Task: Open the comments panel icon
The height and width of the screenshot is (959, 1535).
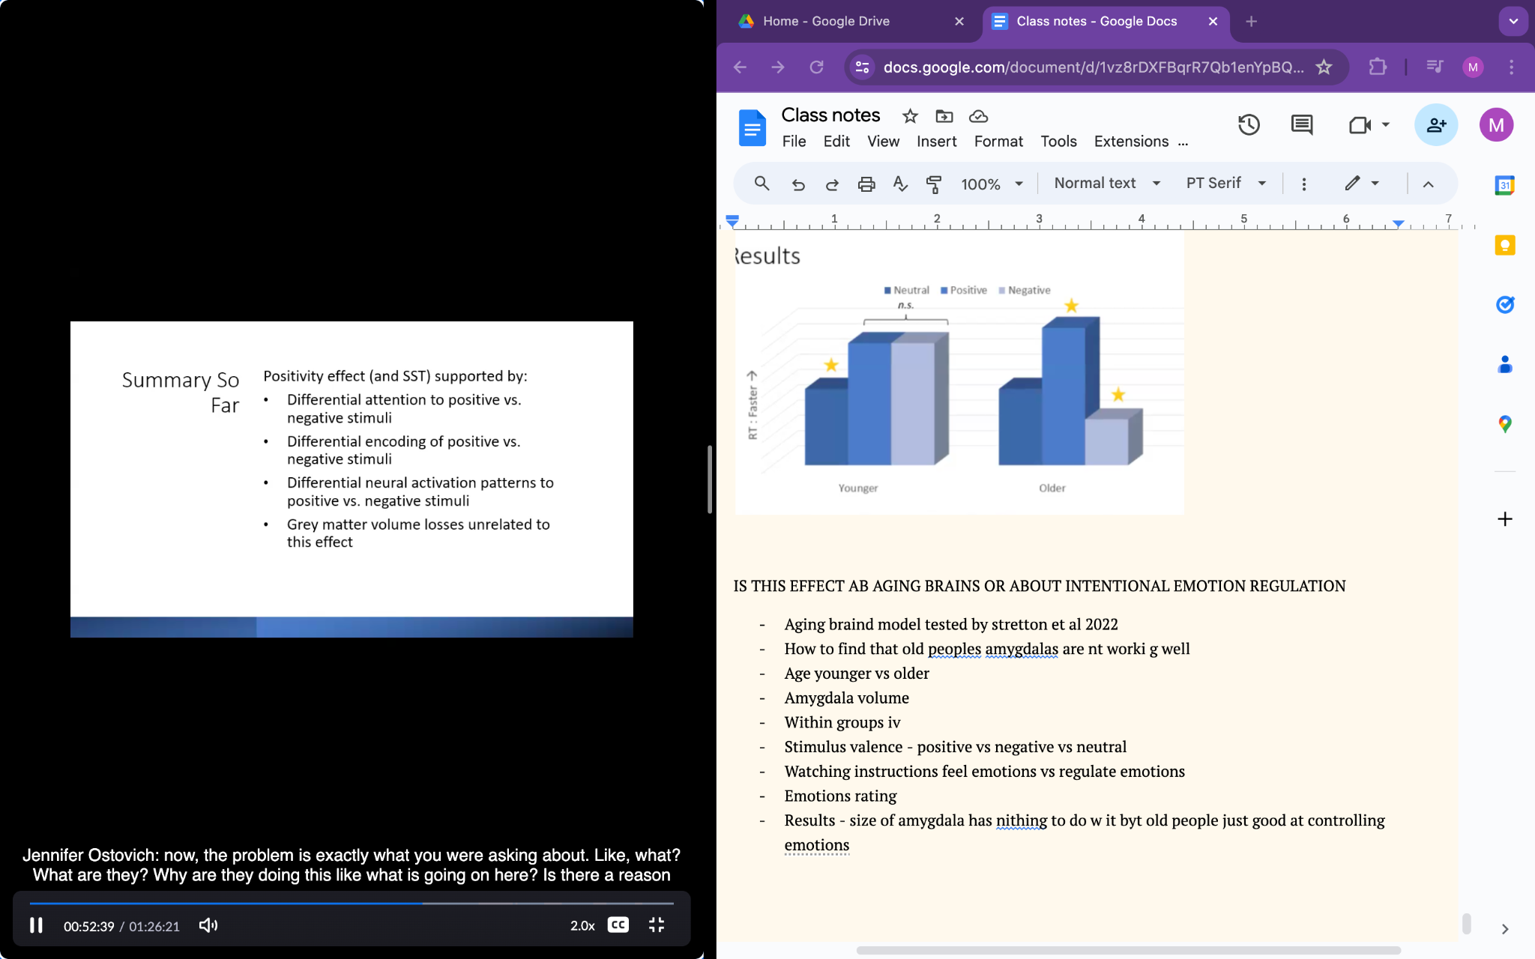Action: point(1302,125)
